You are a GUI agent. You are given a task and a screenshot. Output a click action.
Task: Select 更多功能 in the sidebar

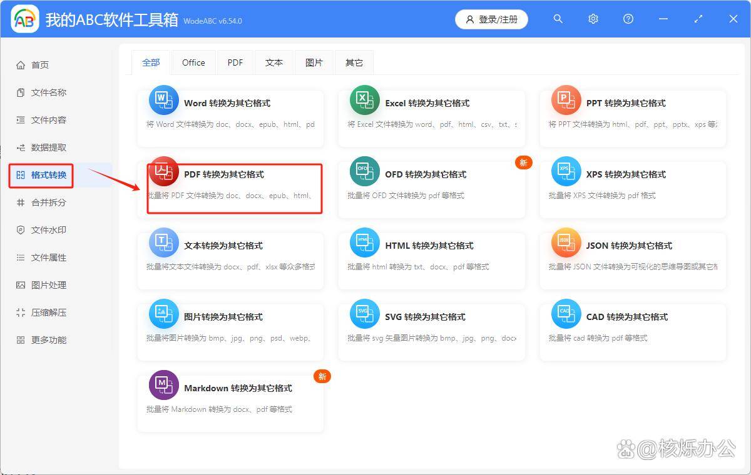[x=49, y=340]
